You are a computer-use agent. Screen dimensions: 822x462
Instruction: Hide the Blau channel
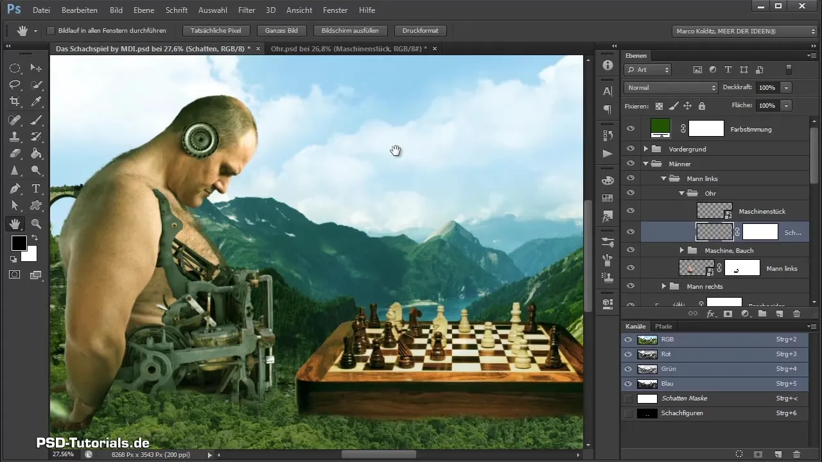click(x=628, y=384)
